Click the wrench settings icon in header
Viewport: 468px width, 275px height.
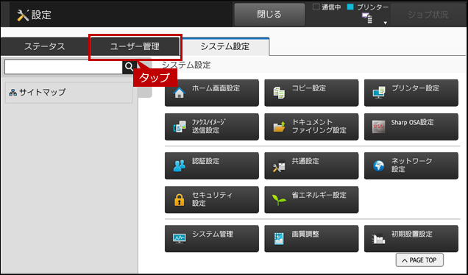[x=23, y=15]
